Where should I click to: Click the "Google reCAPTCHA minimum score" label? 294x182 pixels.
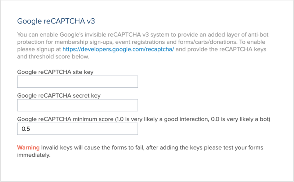[65, 119]
